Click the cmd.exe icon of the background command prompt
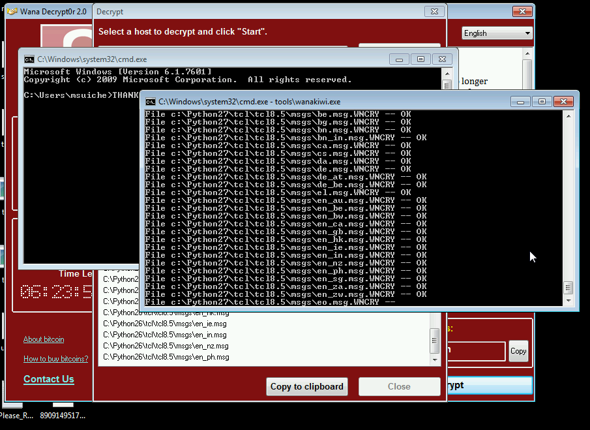Image resolution: width=590 pixels, height=430 pixels. [x=29, y=59]
